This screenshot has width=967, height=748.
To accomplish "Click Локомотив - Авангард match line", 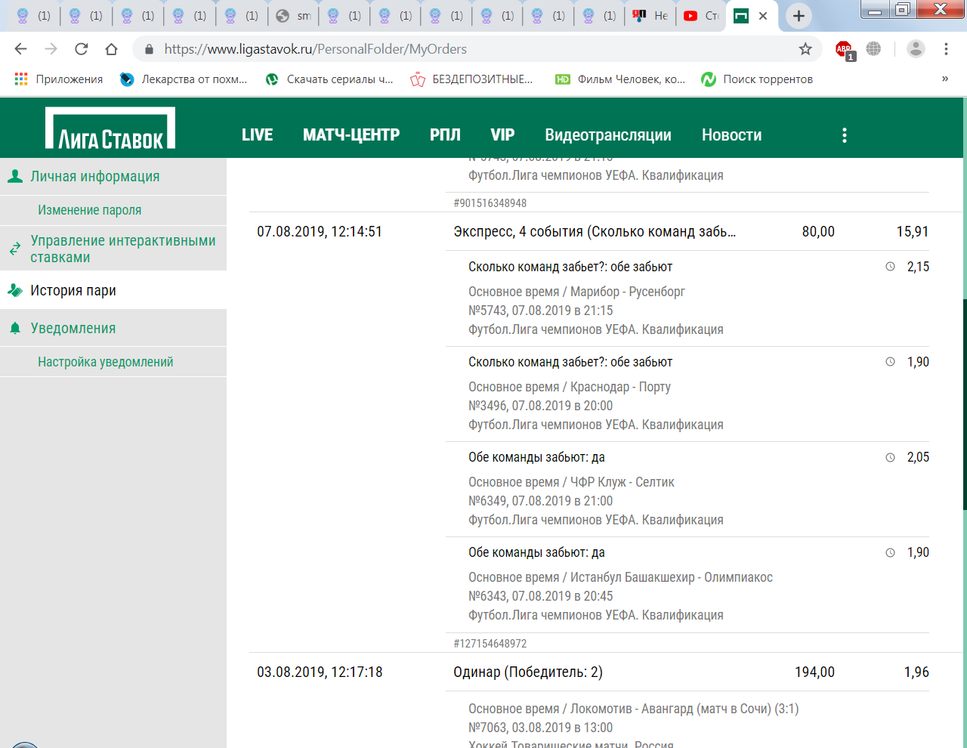I will (x=633, y=709).
